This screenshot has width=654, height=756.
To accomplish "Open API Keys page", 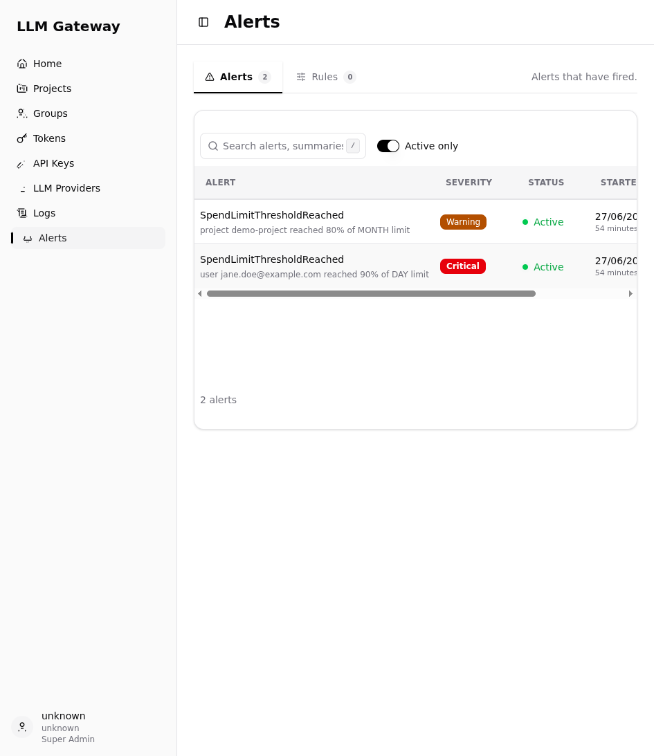I will click(x=89, y=163).
